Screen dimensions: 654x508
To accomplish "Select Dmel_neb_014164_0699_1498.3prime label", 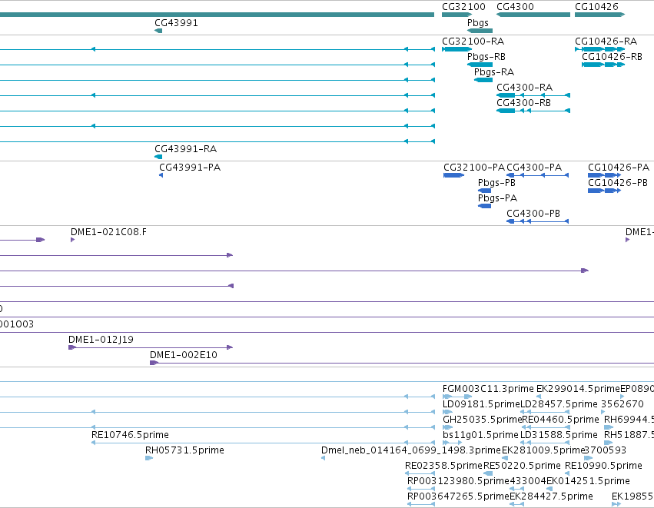I will [x=411, y=450].
